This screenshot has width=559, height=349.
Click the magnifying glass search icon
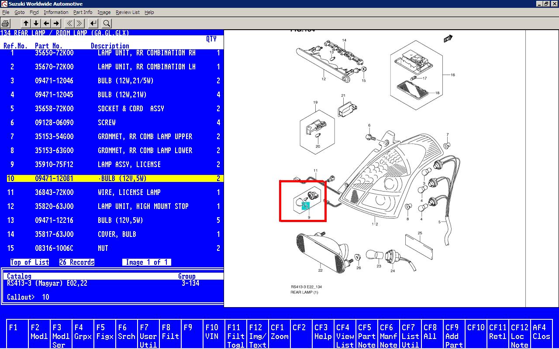(x=107, y=23)
